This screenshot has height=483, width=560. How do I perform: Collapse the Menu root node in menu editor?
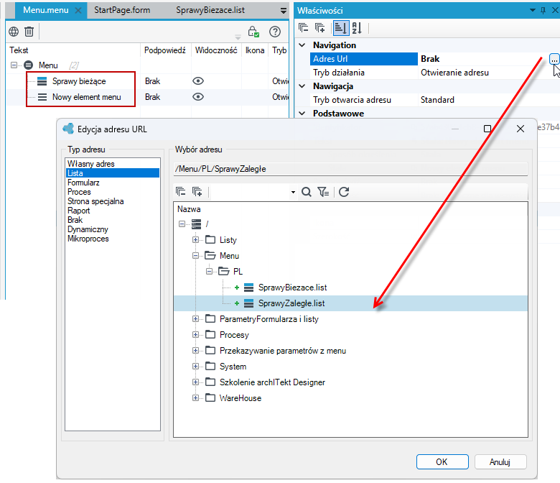click(x=14, y=65)
